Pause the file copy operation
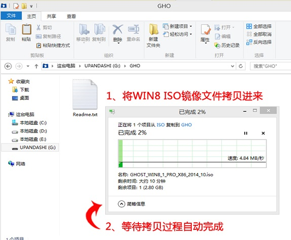This screenshot has width=291, height=240. 246,133
